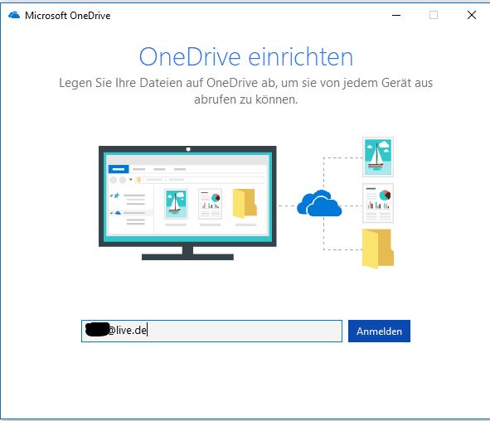The width and height of the screenshot is (490, 421).
Task: Click the OneDrive cloud icon in title bar
Action: click(x=14, y=15)
